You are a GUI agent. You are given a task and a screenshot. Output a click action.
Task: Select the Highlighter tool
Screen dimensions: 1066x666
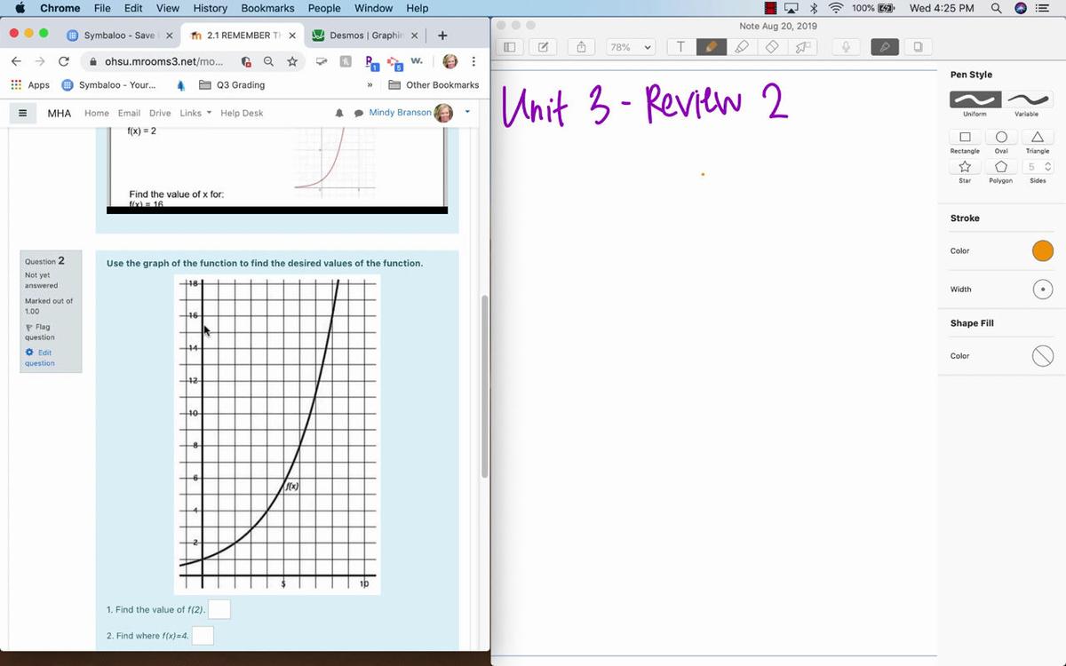742,47
